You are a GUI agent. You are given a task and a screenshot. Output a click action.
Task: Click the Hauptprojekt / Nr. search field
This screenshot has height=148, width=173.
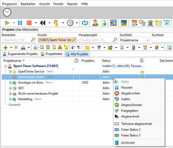click(98, 40)
